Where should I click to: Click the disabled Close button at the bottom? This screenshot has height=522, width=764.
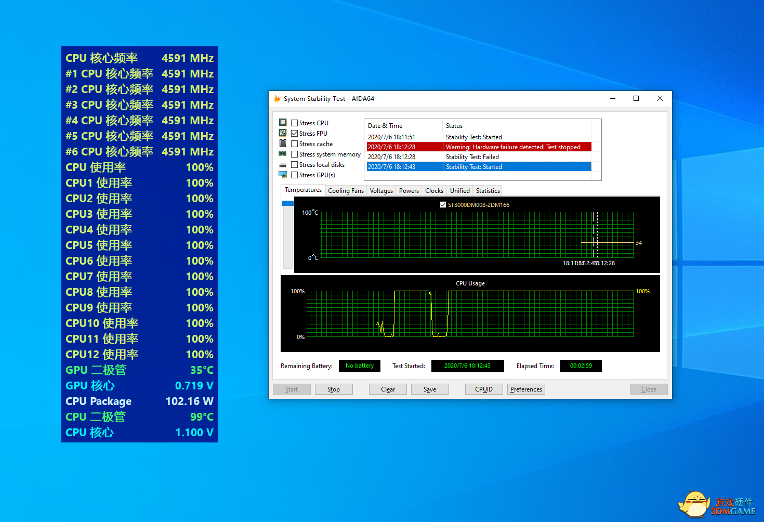pyautogui.click(x=649, y=389)
